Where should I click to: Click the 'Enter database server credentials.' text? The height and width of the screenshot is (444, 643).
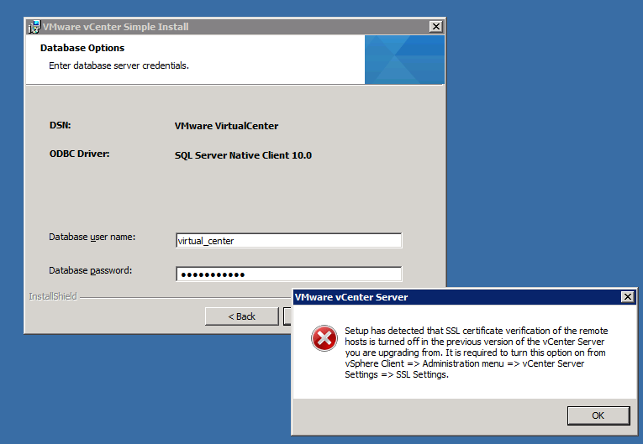tap(119, 65)
